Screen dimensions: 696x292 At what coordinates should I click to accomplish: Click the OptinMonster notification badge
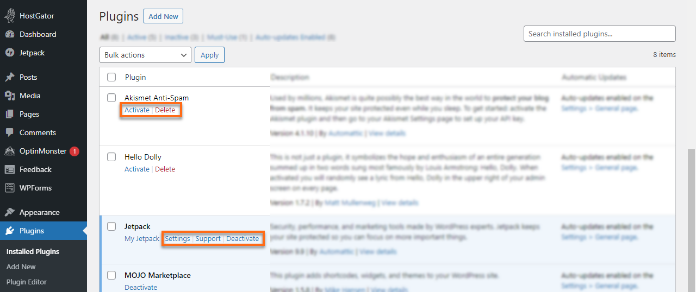tap(74, 151)
